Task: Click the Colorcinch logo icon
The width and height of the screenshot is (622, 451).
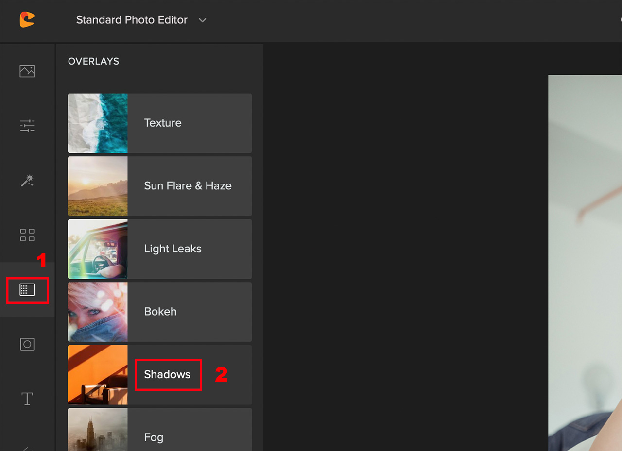Action: point(27,20)
